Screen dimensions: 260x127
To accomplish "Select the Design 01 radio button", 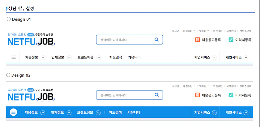I will [x=9, y=19].
